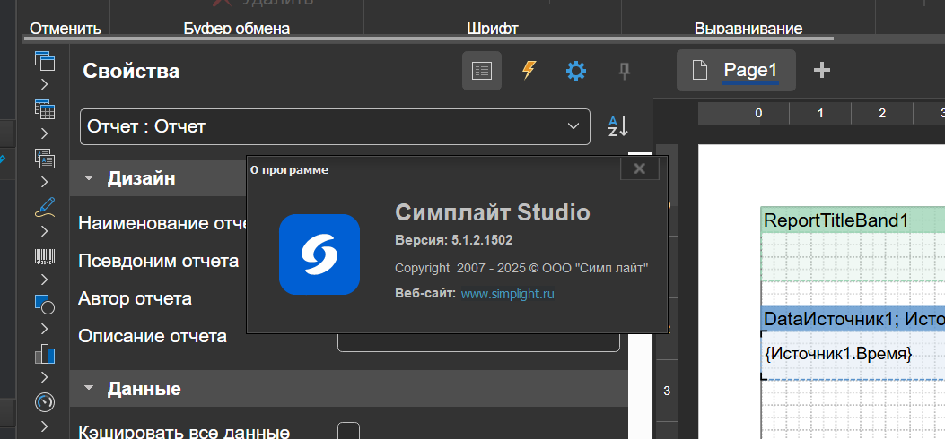The width and height of the screenshot is (945, 439).
Task: Collapse the Дизайн section
Action: click(89, 178)
